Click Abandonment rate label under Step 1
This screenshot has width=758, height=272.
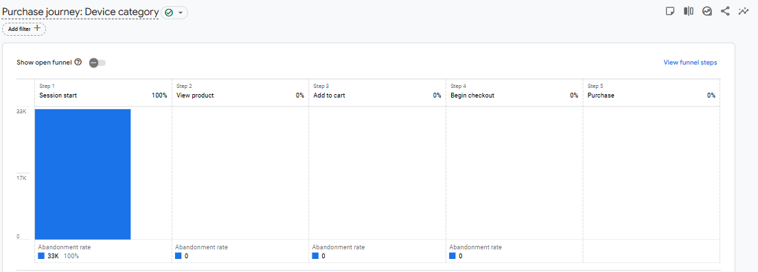(65, 247)
